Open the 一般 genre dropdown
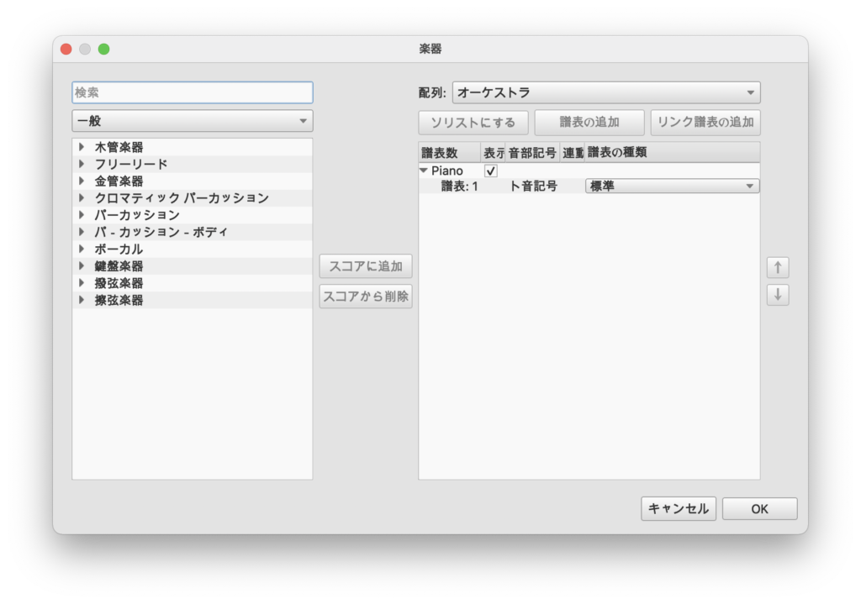The image size is (861, 604). (193, 121)
